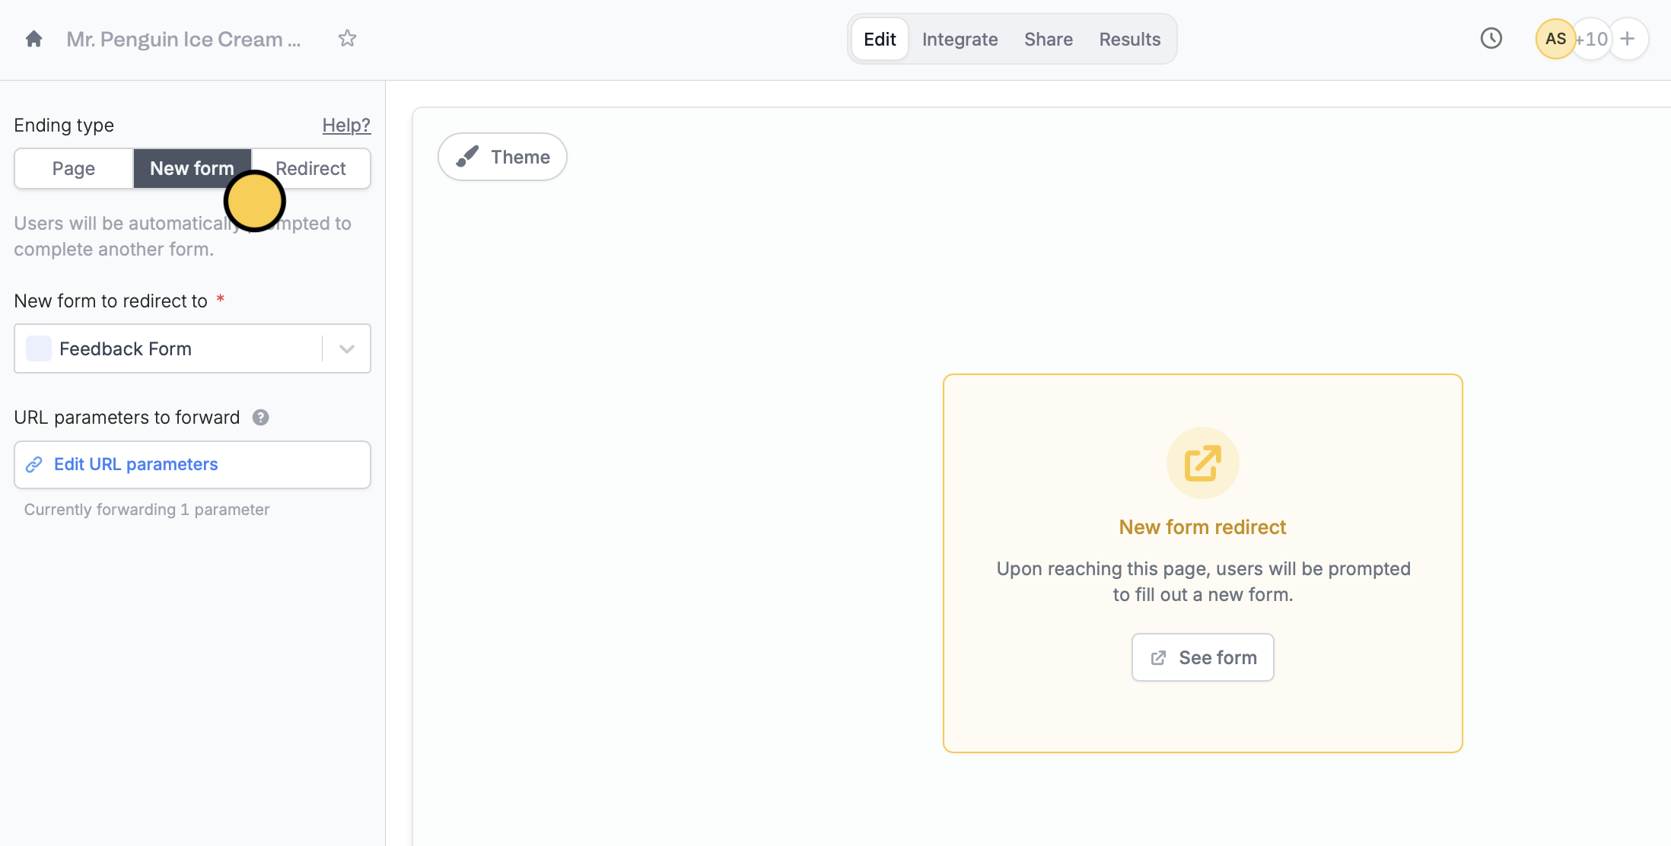Click the URL parameters help question icon

[x=260, y=418]
